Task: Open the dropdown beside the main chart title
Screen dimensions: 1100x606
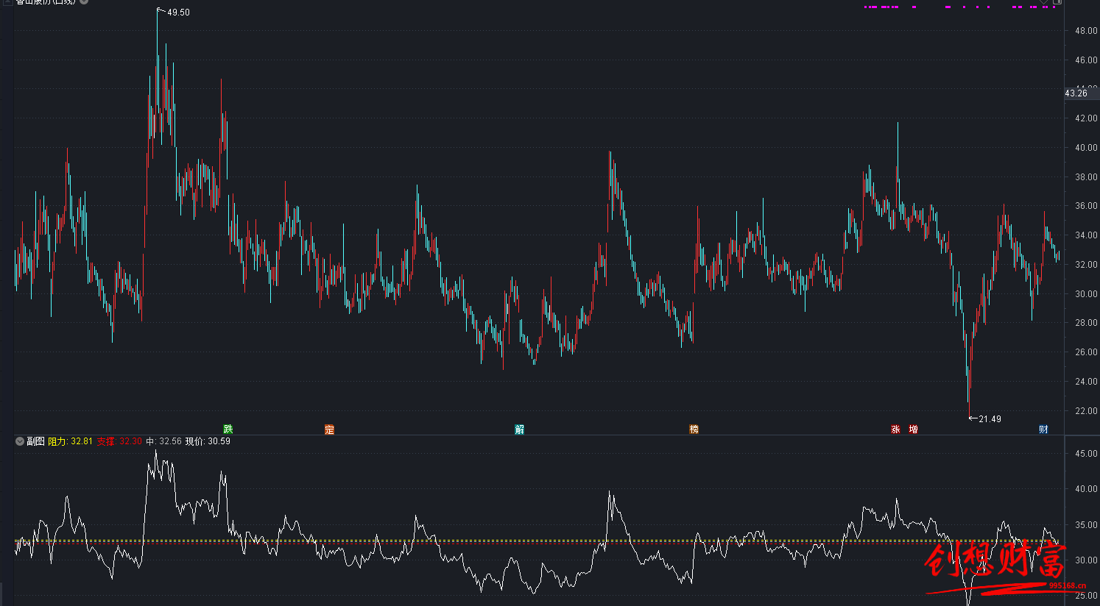Action: click(x=84, y=1)
